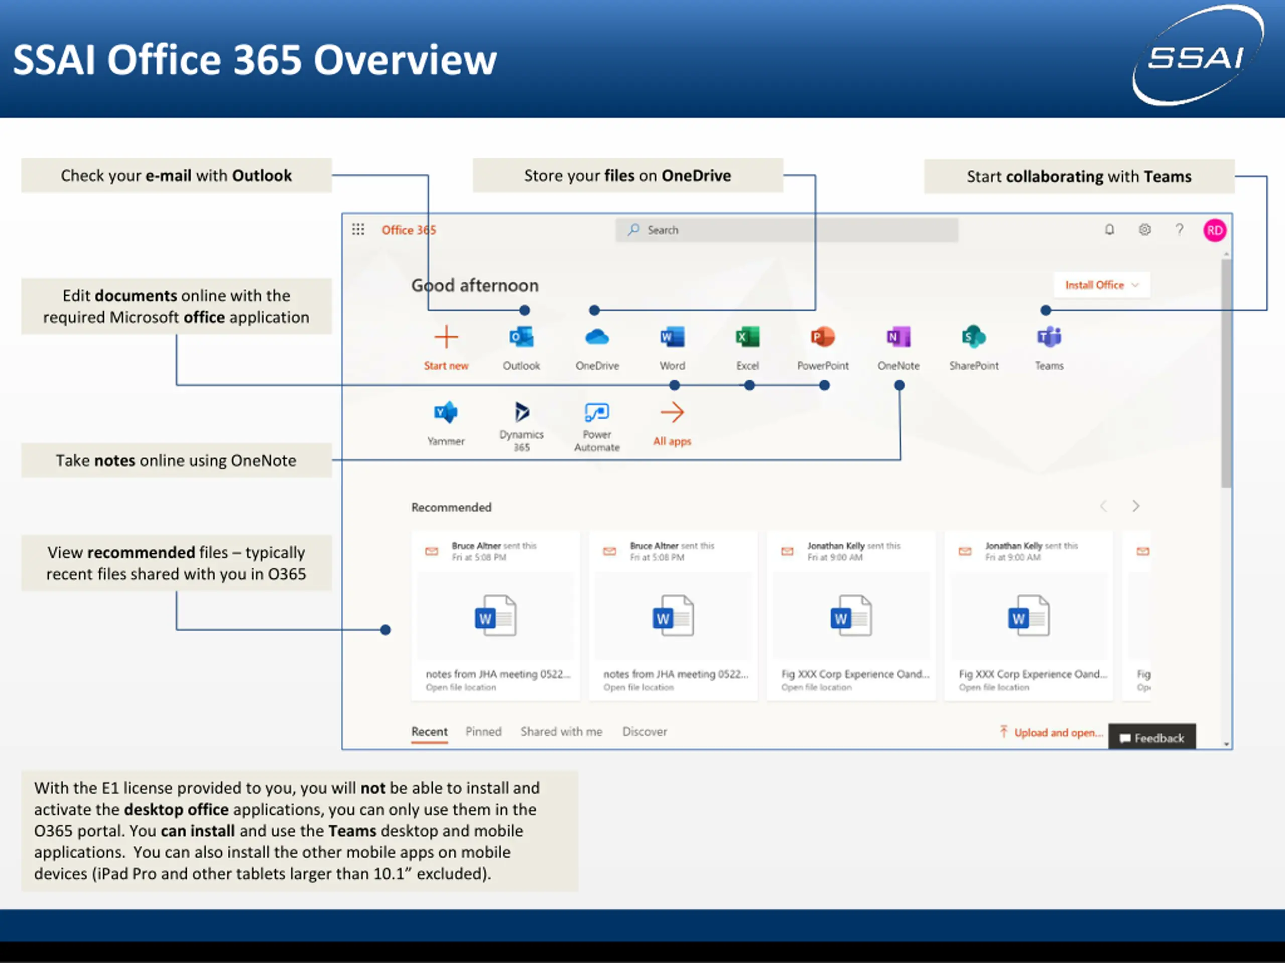Click Open file location under first notes card

tap(461, 687)
